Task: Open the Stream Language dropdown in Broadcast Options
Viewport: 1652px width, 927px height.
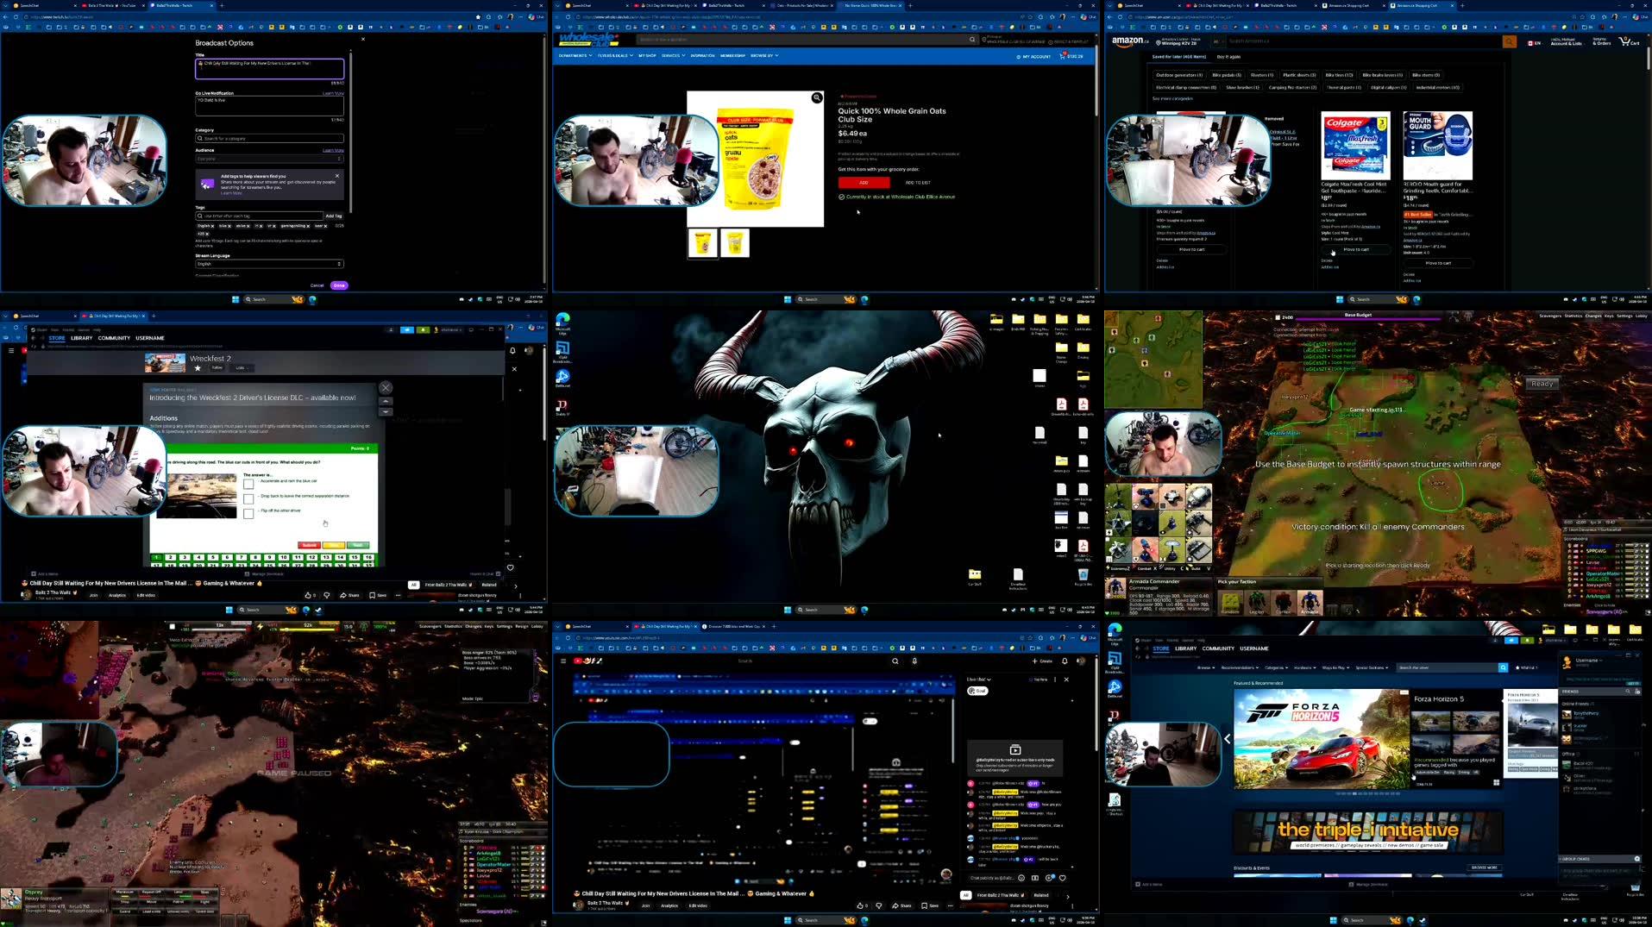Action: (x=270, y=264)
